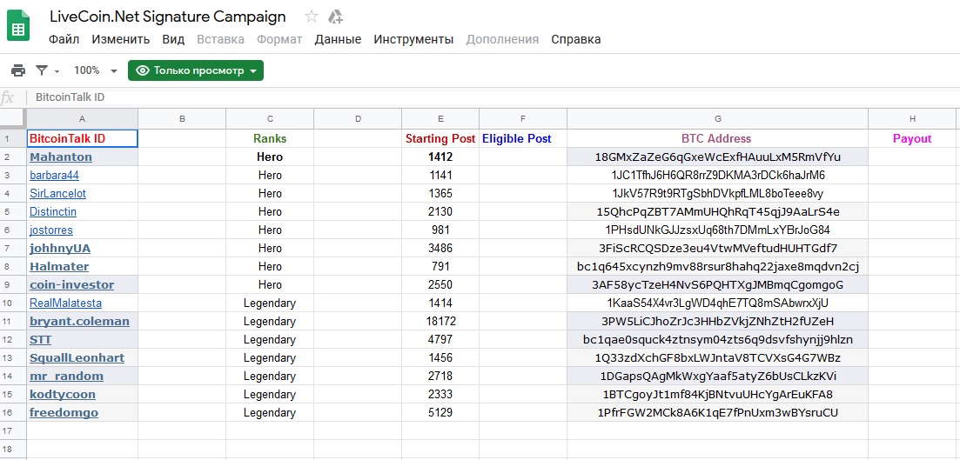The height and width of the screenshot is (460, 960).
Task: Select the column E header
Action: coord(440,118)
